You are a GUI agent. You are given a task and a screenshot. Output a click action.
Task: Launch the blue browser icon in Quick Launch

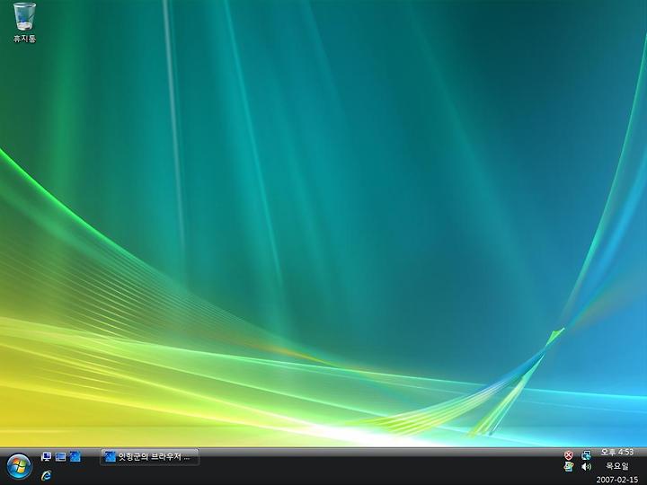pyautogui.click(x=75, y=456)
